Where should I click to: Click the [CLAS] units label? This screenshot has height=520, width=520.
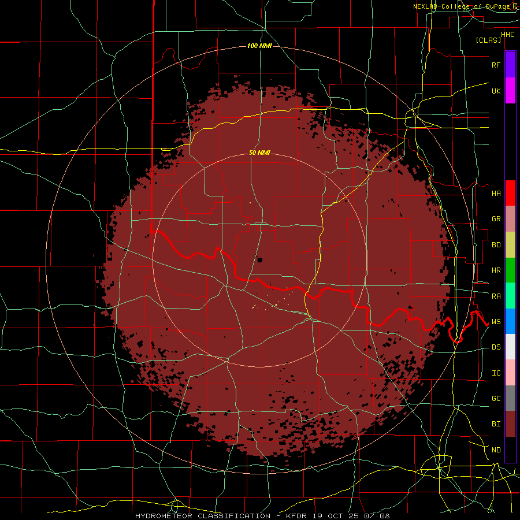[x=488, y=40]
